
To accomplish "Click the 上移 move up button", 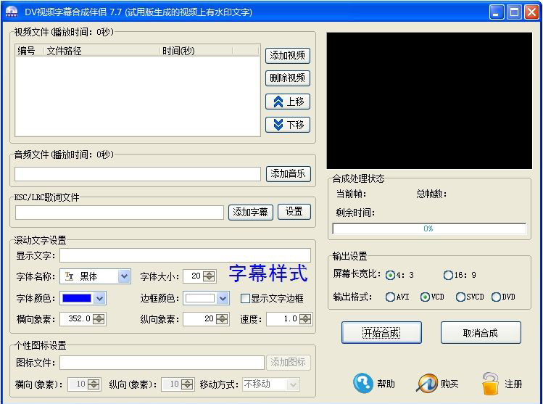I will tap(287, 102).
